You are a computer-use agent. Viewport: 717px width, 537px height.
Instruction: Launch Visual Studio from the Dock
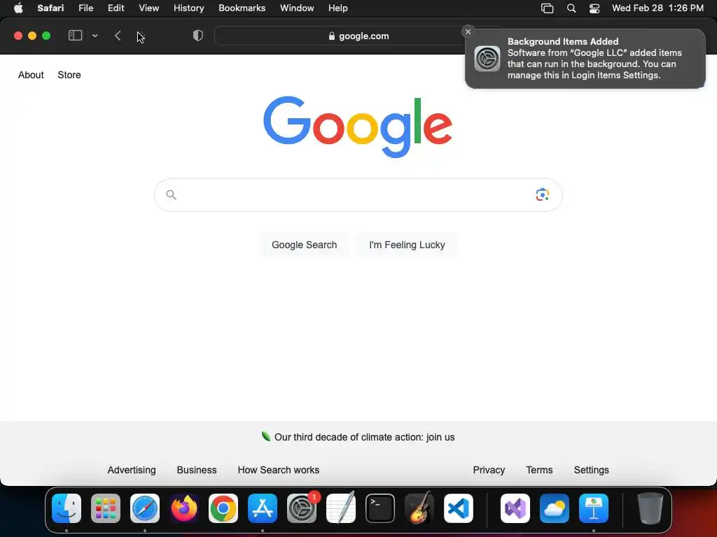point(515,508)
